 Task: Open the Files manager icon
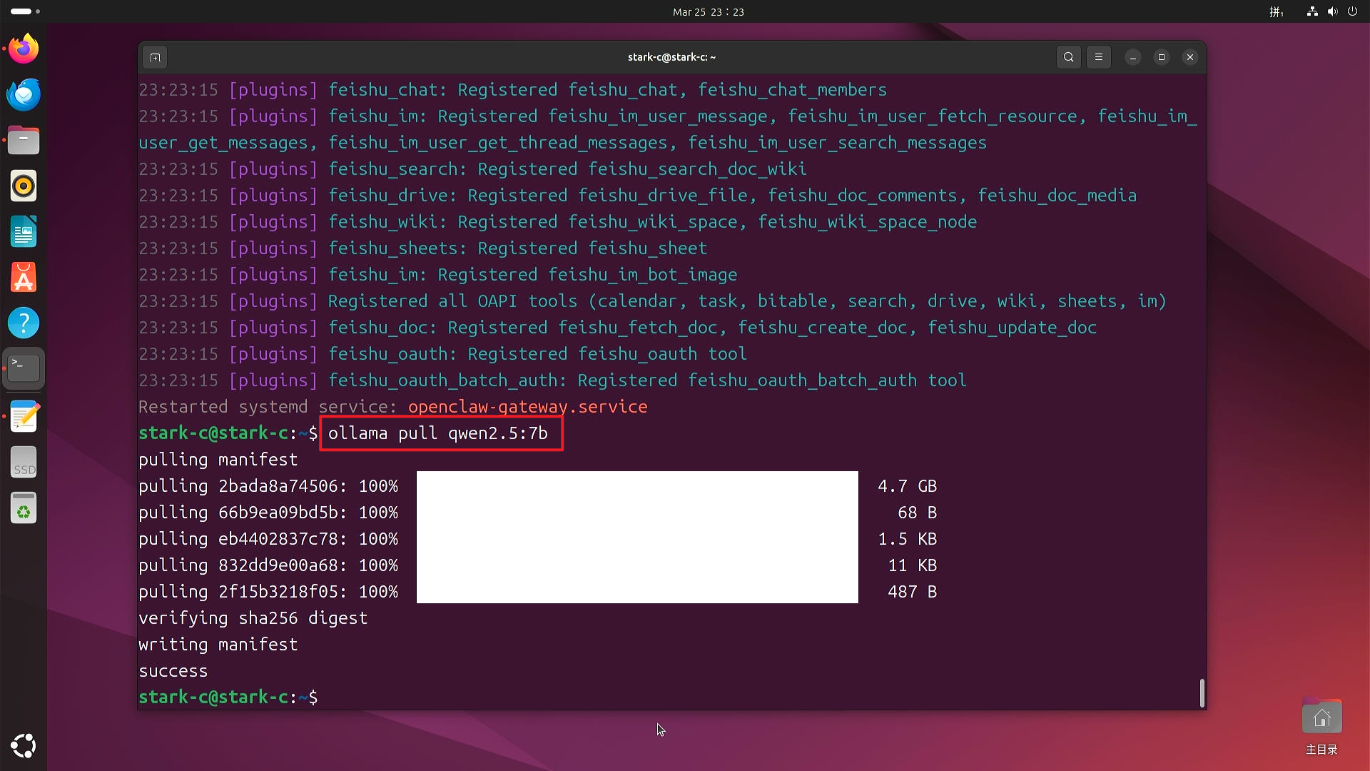pos(24,141)
